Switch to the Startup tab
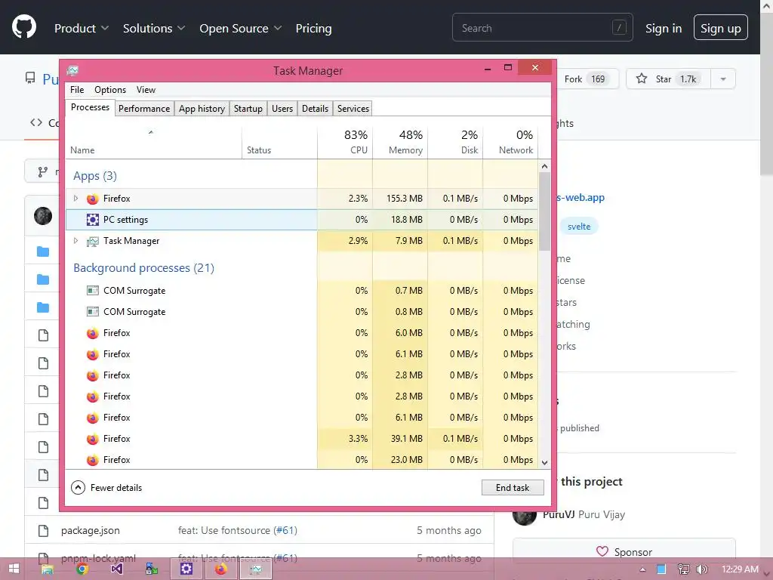773x580 pixels. (x=248, y=109)
